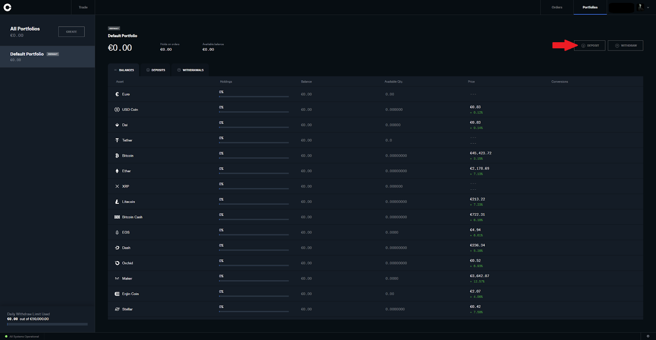Click the Asset column header
Image resolution: width=656 pixels, height=340 pixels.
pos(120,82)
